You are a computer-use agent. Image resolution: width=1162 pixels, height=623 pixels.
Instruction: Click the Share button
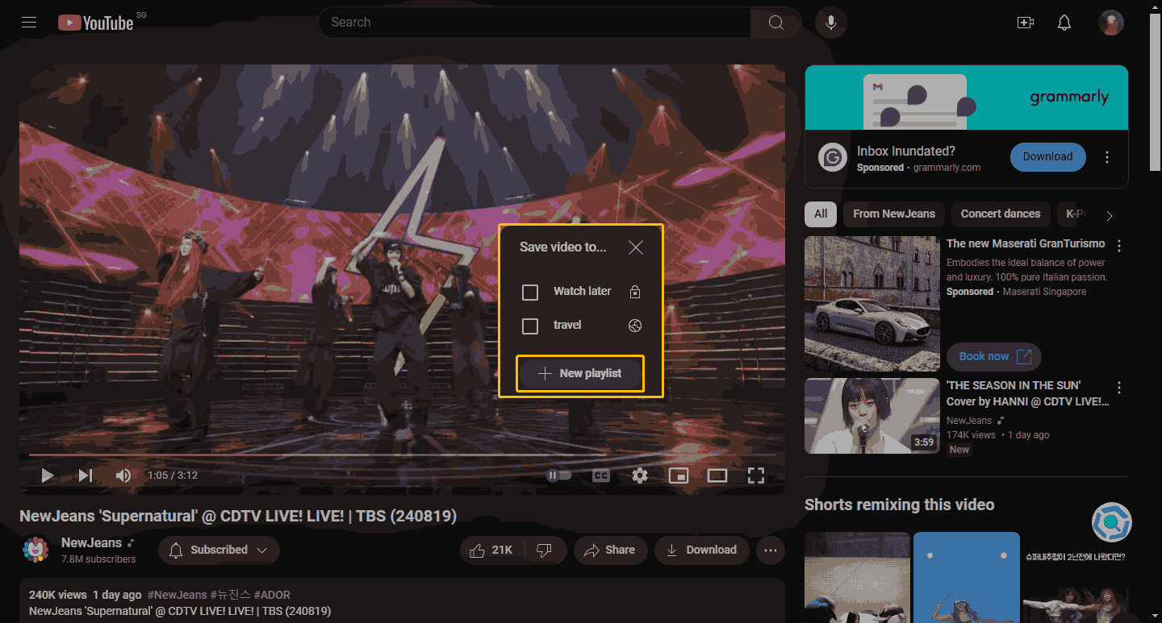(x=610, y=550)
